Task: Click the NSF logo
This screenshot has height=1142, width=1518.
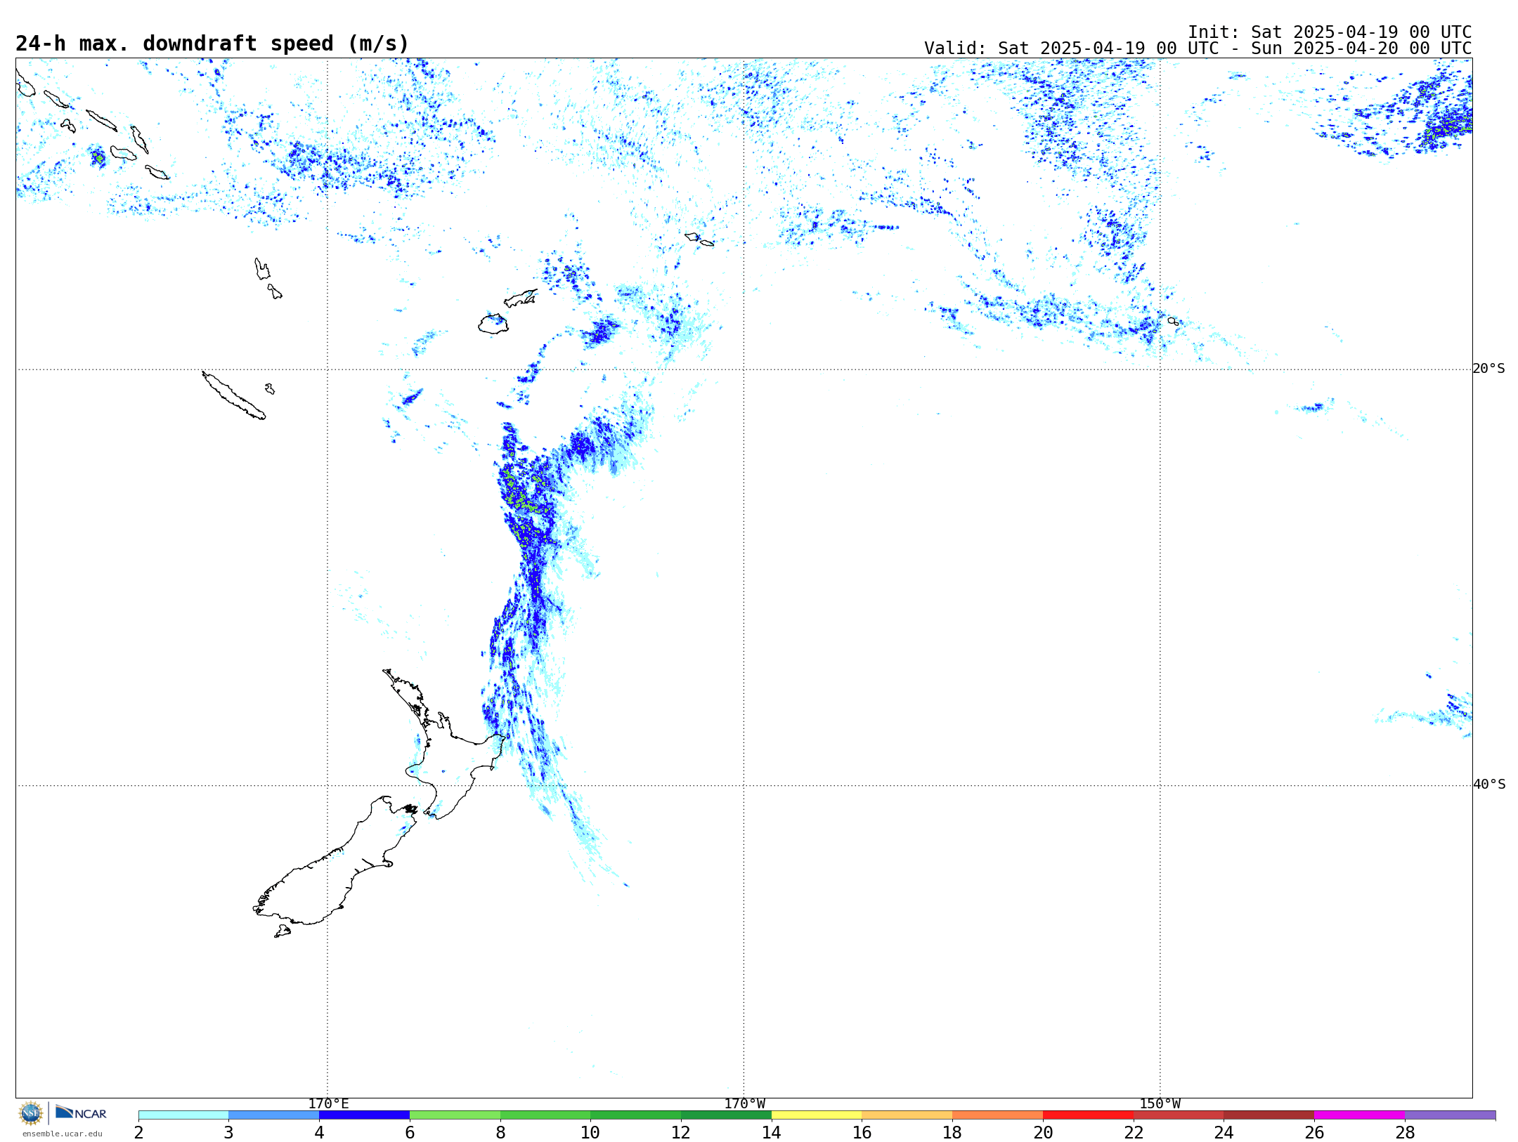Action: click(x=31, y=1113)
